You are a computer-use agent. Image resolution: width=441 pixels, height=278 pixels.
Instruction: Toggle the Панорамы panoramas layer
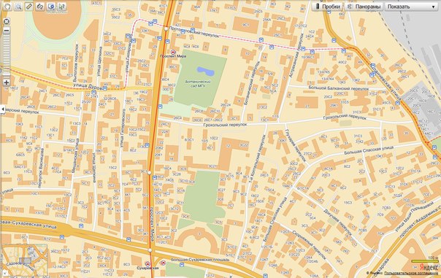(x=364, y=7)
